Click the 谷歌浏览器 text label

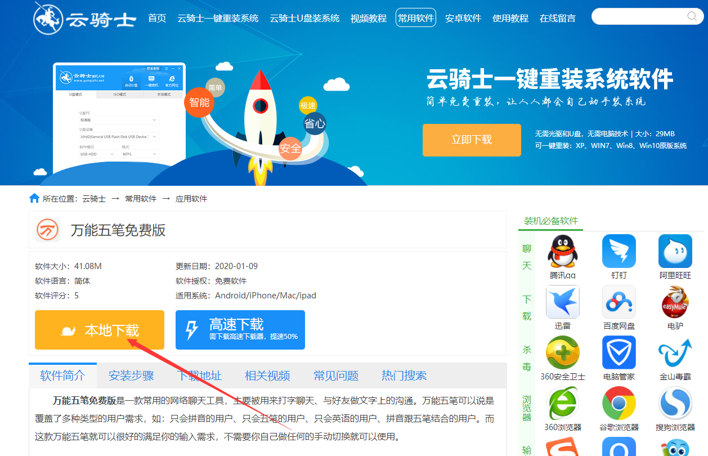tap(619, 427)
